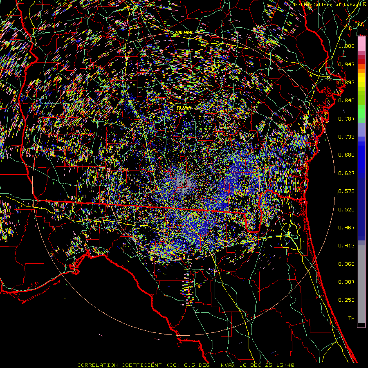Click the 0.253 legend value

pyautogui.click(x=346, y=300)
